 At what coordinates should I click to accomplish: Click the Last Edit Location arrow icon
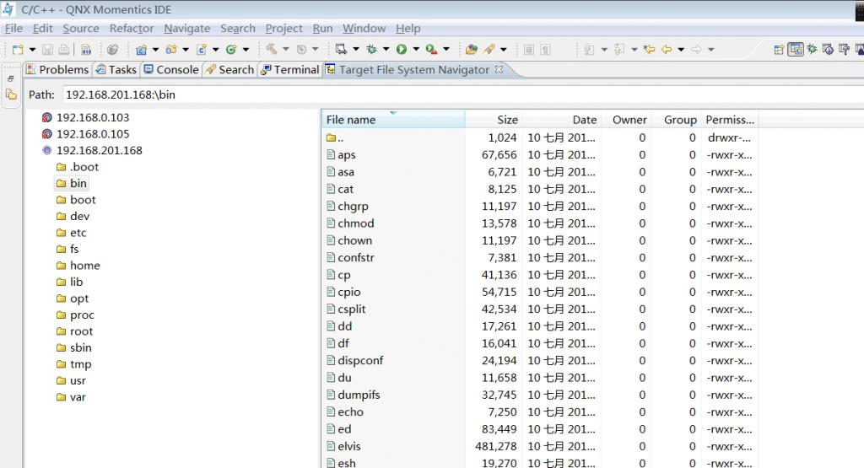[x=649, y=50]
